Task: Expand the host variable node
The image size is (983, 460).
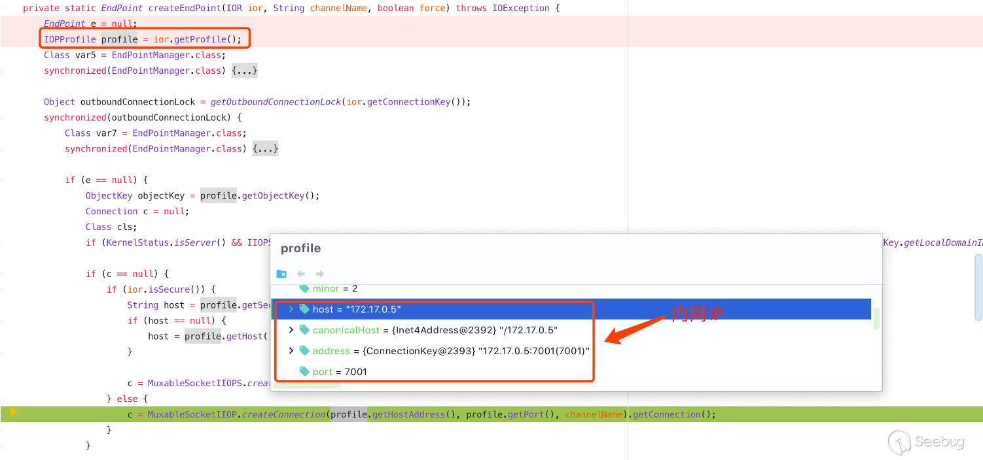Action: [x=291, y=309]
